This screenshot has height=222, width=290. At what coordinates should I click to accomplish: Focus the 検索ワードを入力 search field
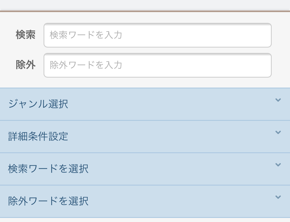pos(158,35)
